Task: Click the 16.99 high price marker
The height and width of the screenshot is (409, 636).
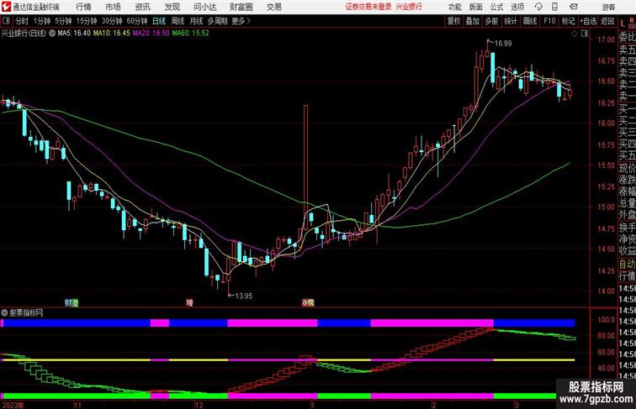Action: [503, 44]
